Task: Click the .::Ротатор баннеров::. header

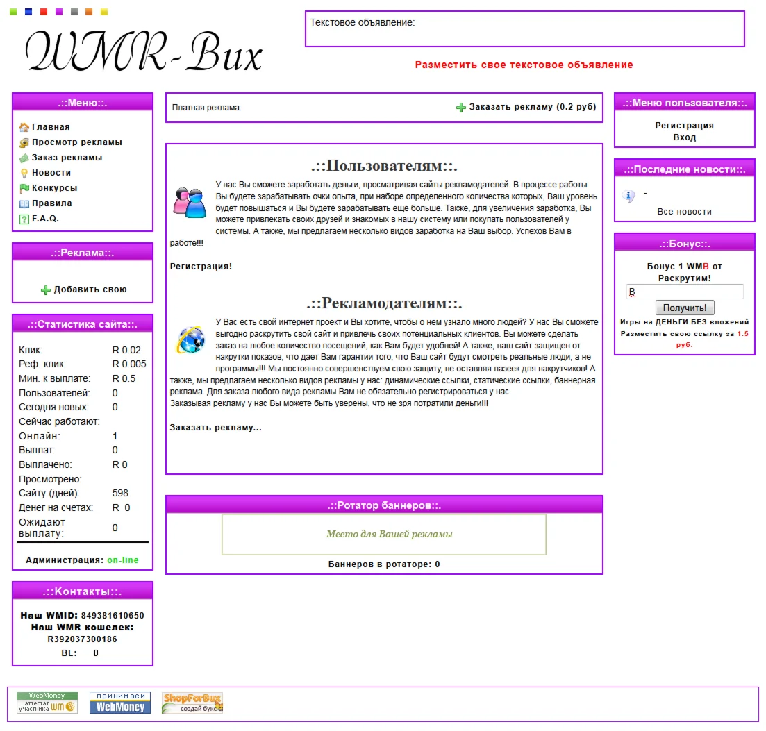Action: tap(384, 505)
